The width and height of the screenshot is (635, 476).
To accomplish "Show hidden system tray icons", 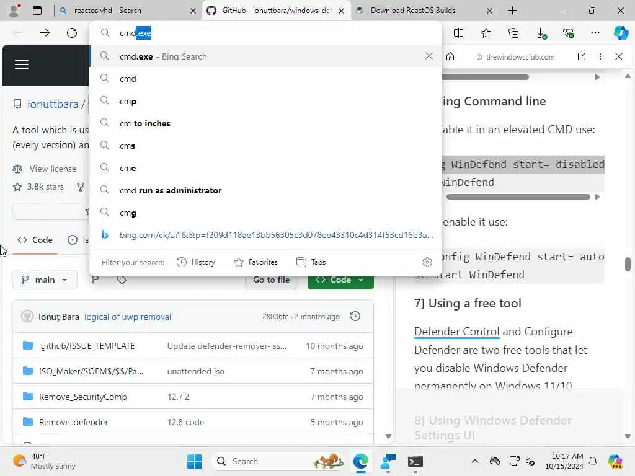I will point(475,461).
